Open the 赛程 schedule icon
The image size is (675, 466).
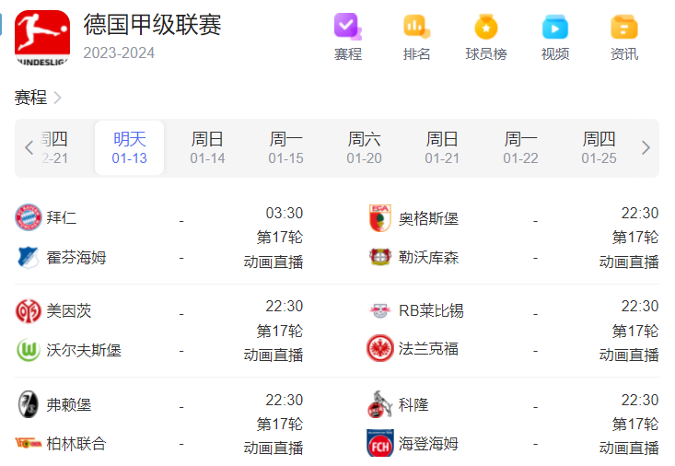pos(348,27)
